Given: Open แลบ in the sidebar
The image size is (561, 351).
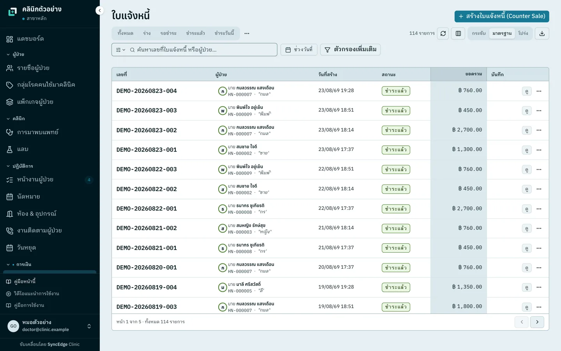Looking at the screenshot, I should 50,149.
